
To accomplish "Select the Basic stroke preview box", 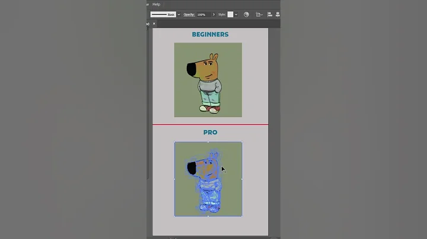I will click(x=163, y=14).
